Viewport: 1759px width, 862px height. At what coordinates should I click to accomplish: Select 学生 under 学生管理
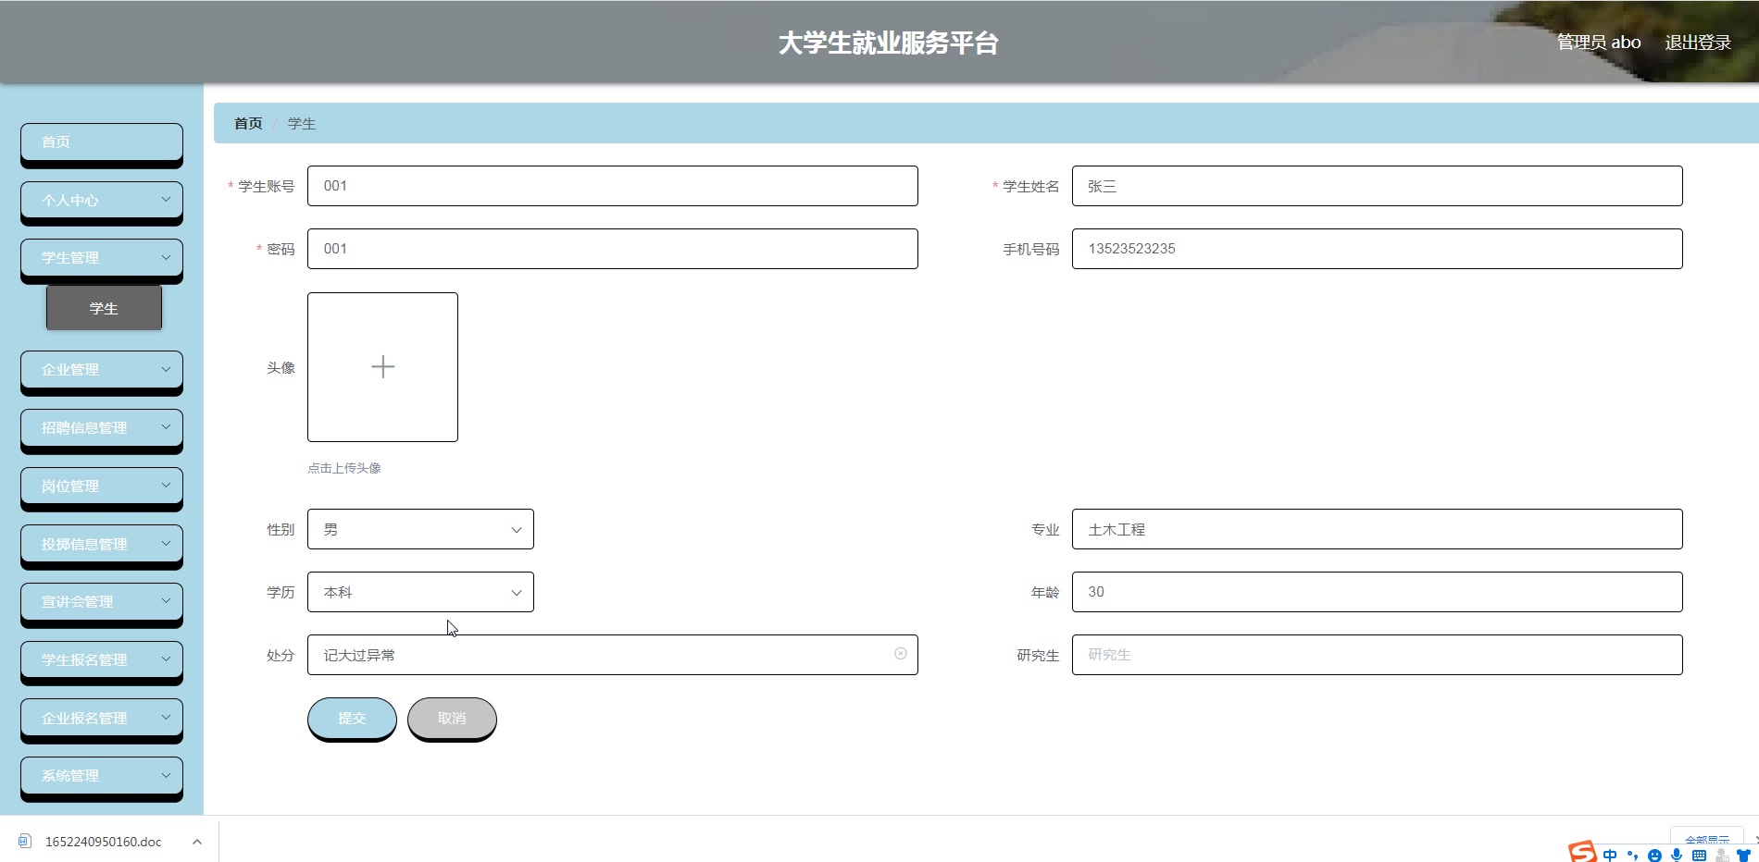click(x=103, y=308)
